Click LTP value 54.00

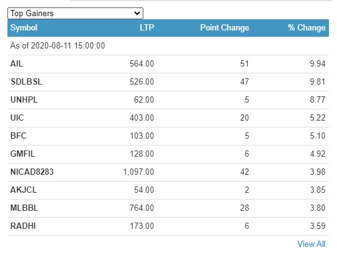[x=144, y=190]
